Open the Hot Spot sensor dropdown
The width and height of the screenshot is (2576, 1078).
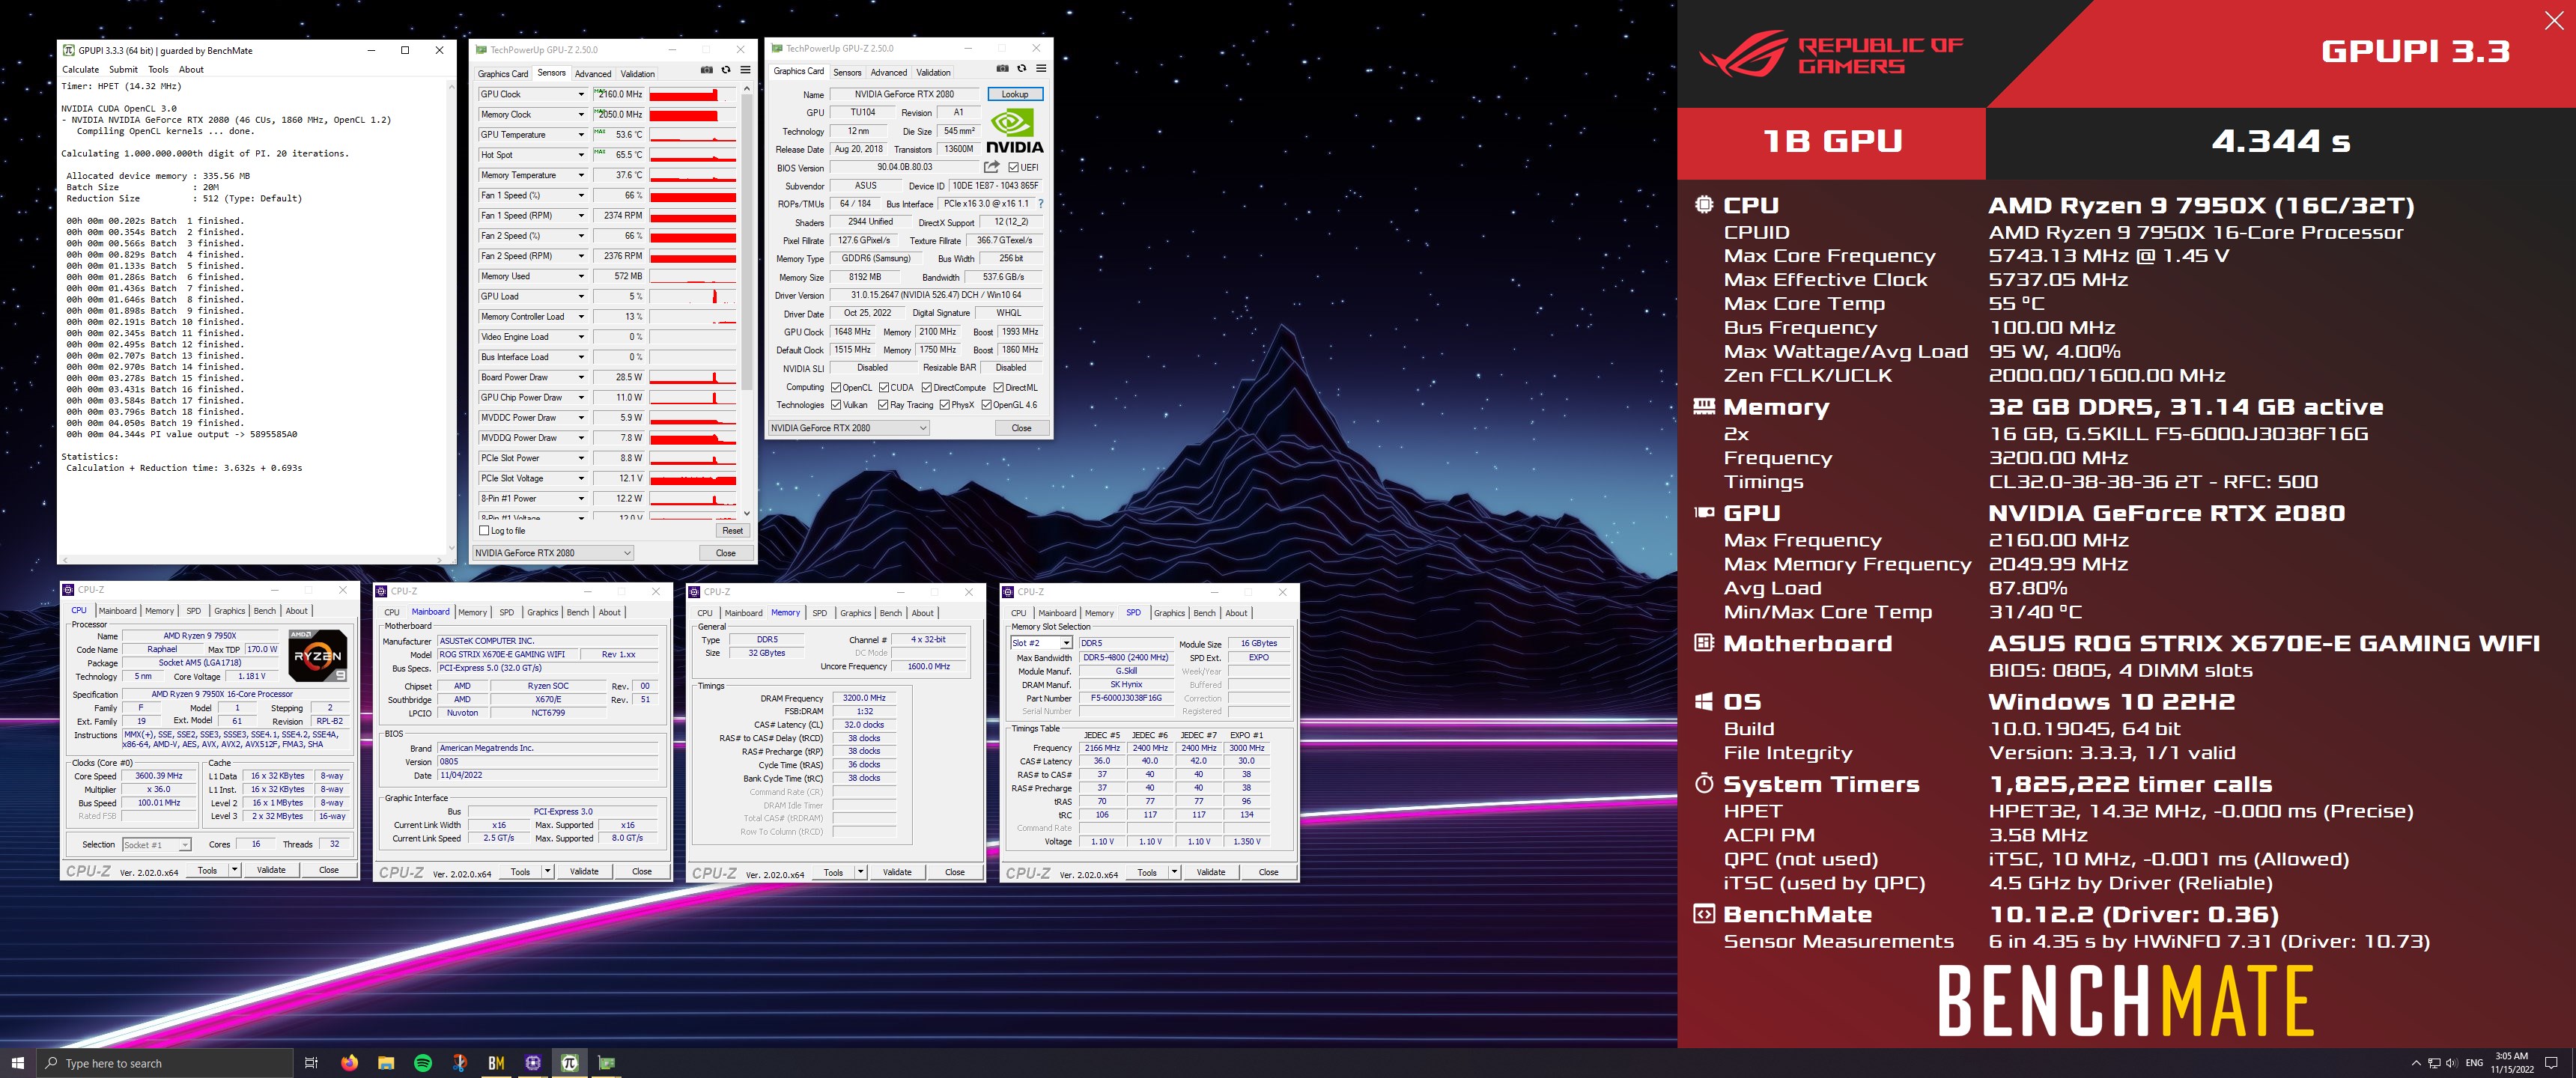[580, 155]
